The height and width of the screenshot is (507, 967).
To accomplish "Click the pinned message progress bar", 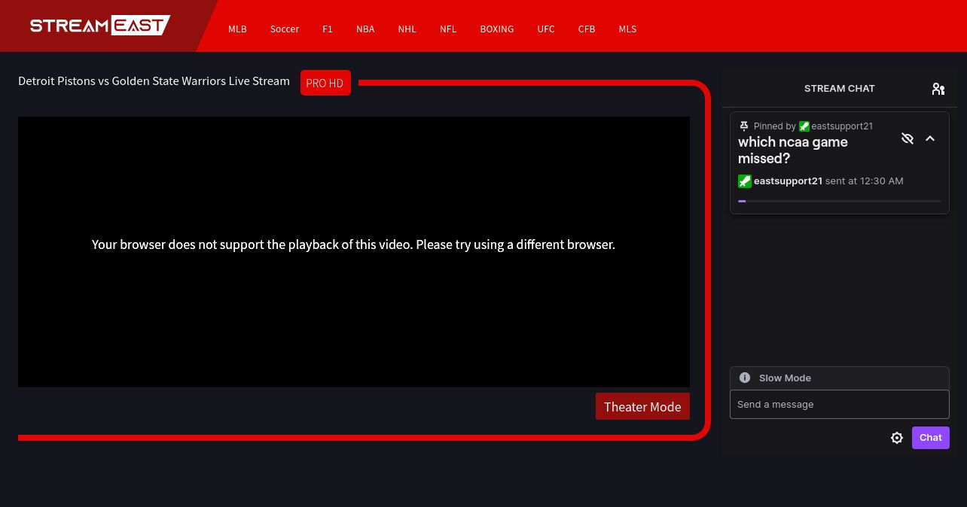I will tap(840, 202).
